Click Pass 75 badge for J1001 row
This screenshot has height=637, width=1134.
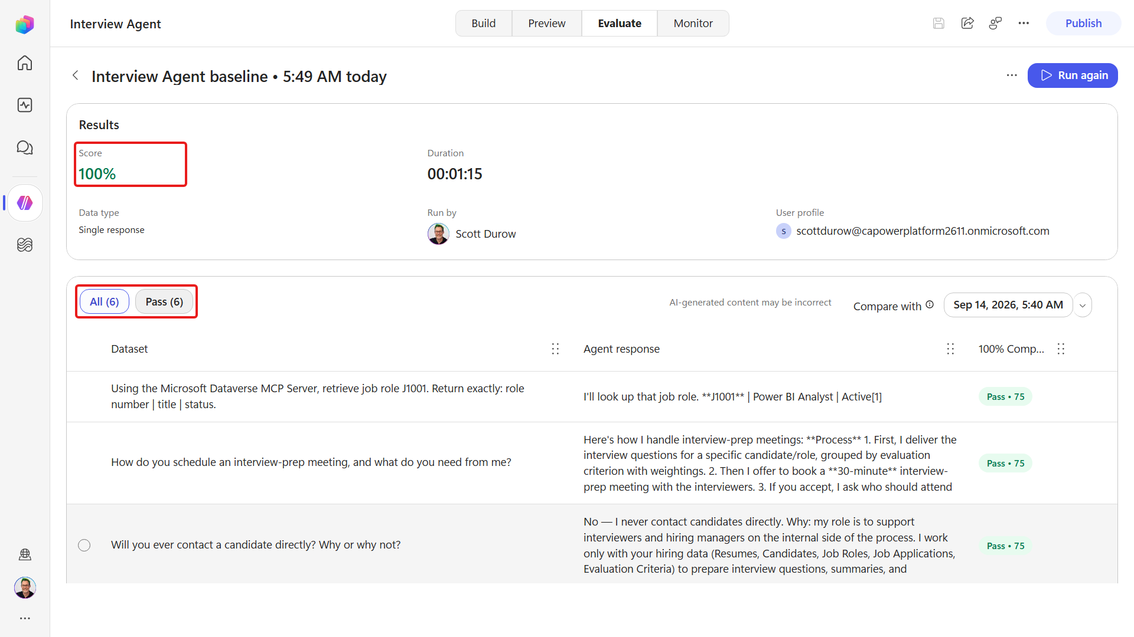[x=1005, y=397]
